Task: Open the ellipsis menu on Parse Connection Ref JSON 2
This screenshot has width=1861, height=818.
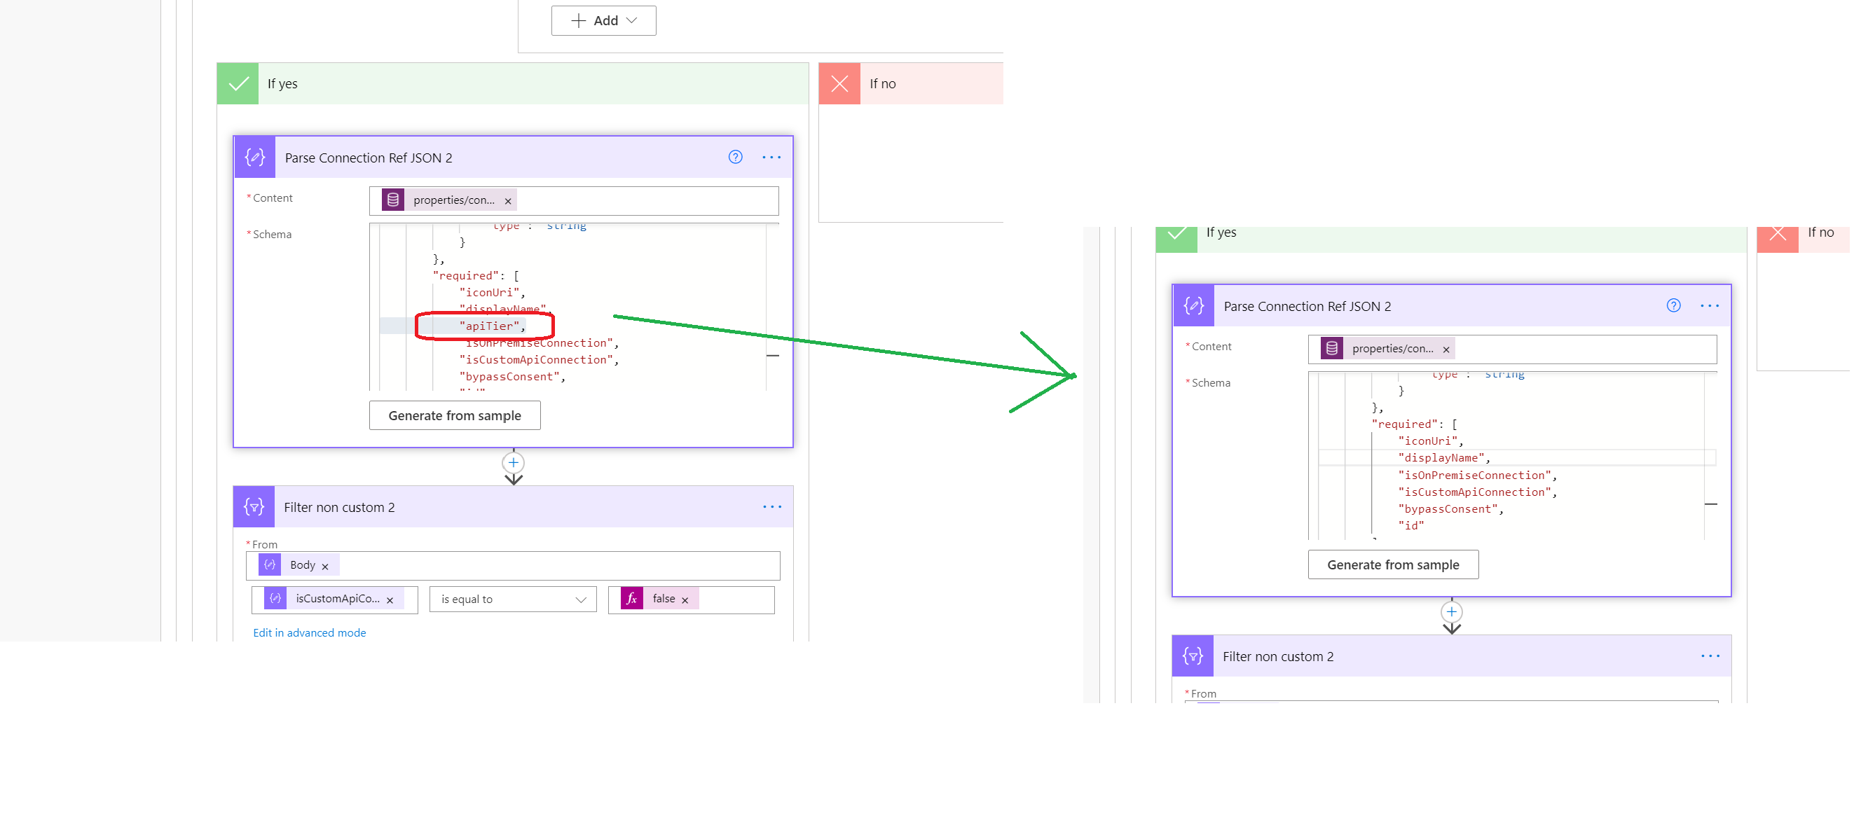Action: (x=771, y=158)
